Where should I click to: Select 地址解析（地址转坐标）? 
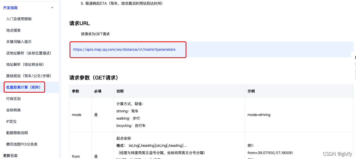[26, 64]
